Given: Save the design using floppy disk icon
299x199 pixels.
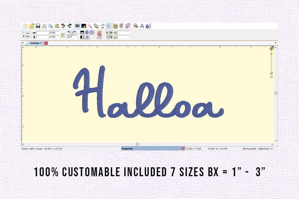Looking at the screenshot, I should 38,26.
